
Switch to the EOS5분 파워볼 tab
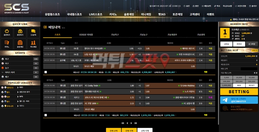click(86, 35)
